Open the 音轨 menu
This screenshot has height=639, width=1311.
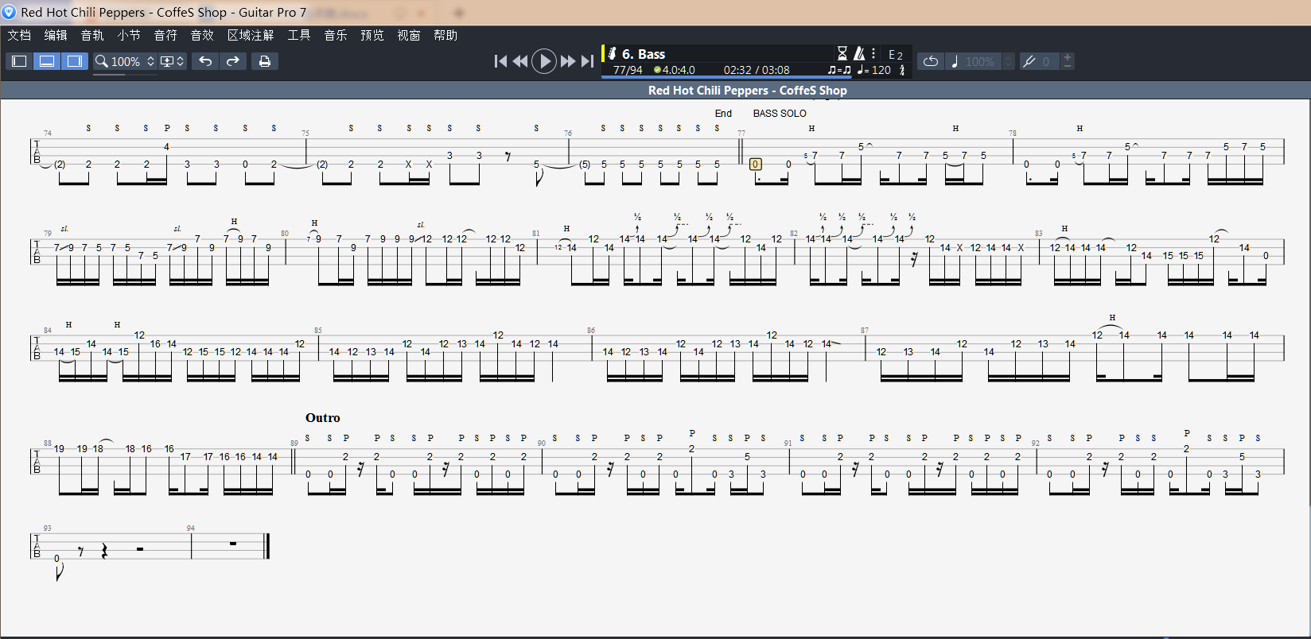point(92,35)
